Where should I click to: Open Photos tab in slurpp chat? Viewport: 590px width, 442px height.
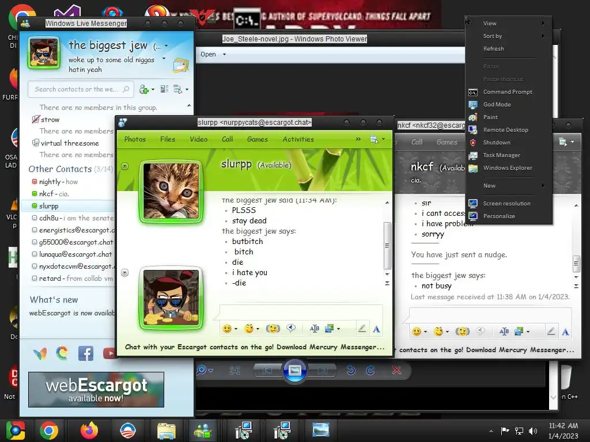[135, 139]
